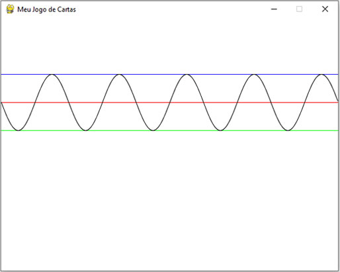The height and width of the screenshot is (272, 340).
Task: Click the green horizontal line
Action: tap(170, 130)
